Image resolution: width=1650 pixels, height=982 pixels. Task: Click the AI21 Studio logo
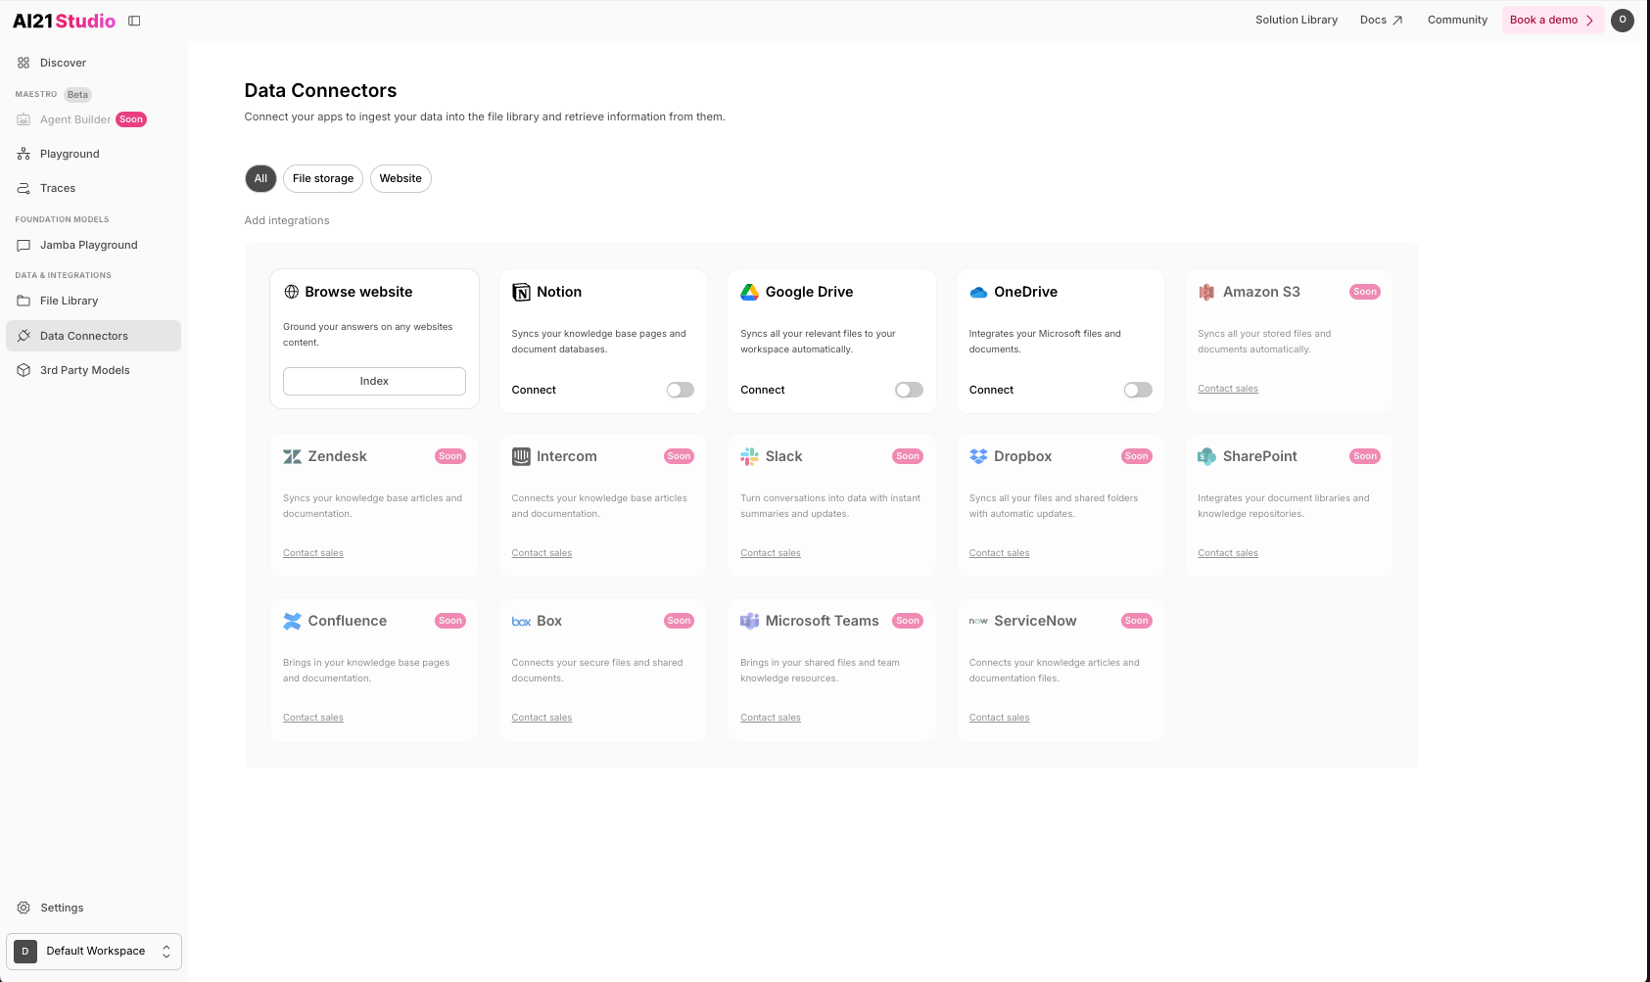64,21
